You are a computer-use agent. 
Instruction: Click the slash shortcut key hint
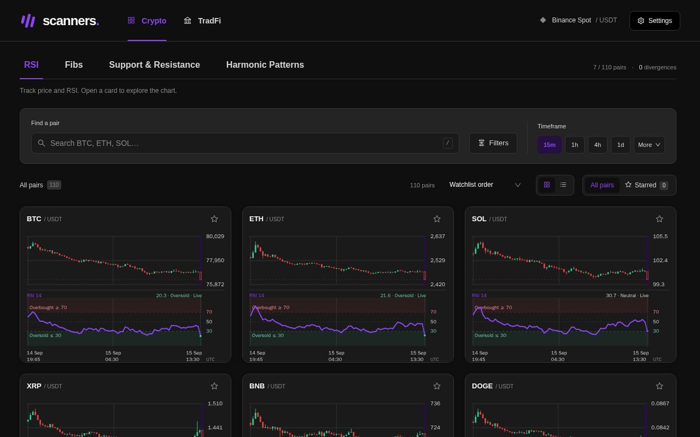(448, 143)
